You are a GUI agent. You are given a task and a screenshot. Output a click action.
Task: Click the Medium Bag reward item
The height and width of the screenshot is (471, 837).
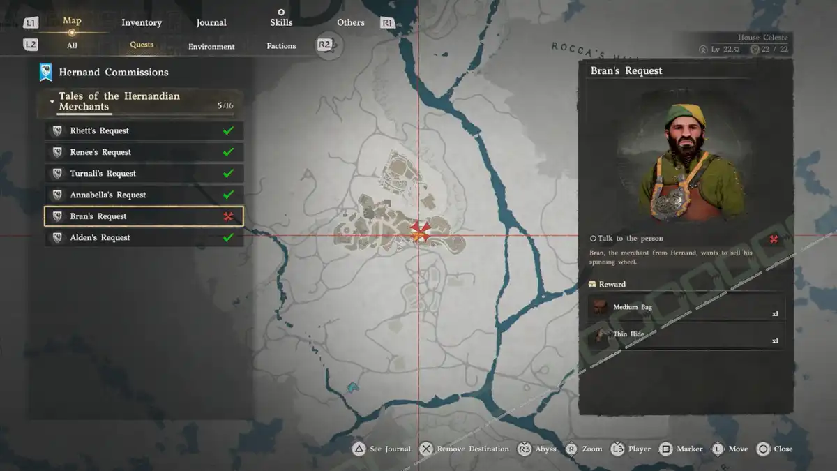(x=686, y=308)
